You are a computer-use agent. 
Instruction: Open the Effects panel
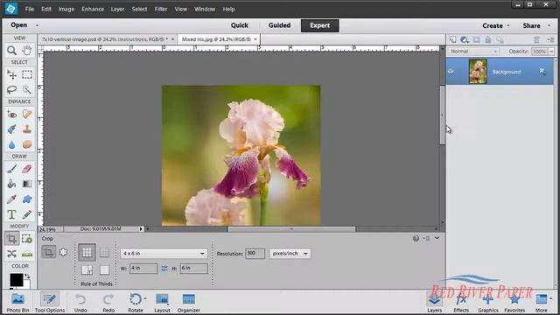tap(461, 302)
